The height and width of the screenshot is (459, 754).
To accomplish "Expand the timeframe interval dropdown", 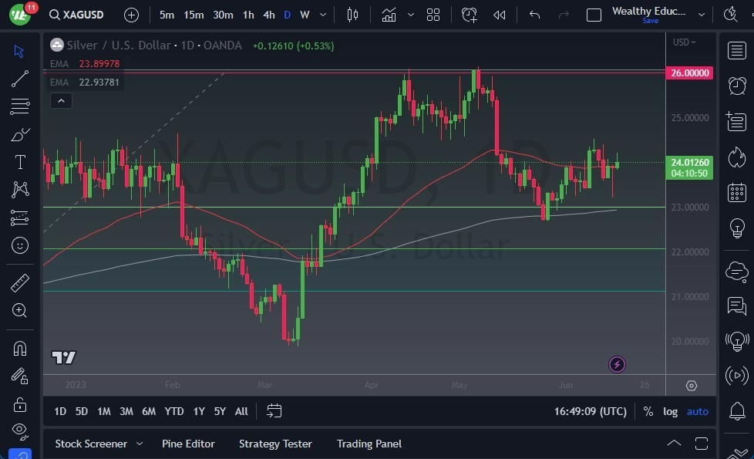I will tap(323, 15).
